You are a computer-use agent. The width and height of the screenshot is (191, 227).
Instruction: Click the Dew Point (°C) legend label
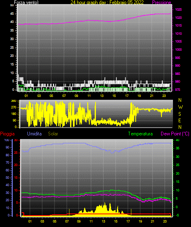(x=175, y=134)
